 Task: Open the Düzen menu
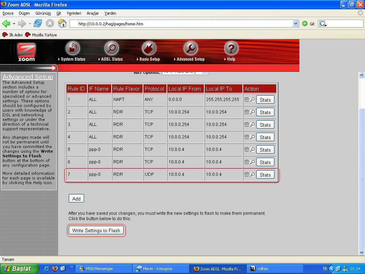pos(24,13)
